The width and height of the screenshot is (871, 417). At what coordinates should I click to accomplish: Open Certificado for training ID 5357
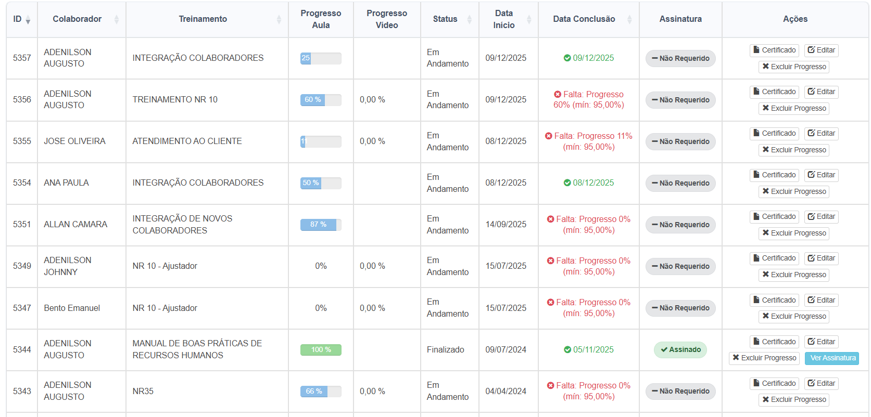pos(775,50)
